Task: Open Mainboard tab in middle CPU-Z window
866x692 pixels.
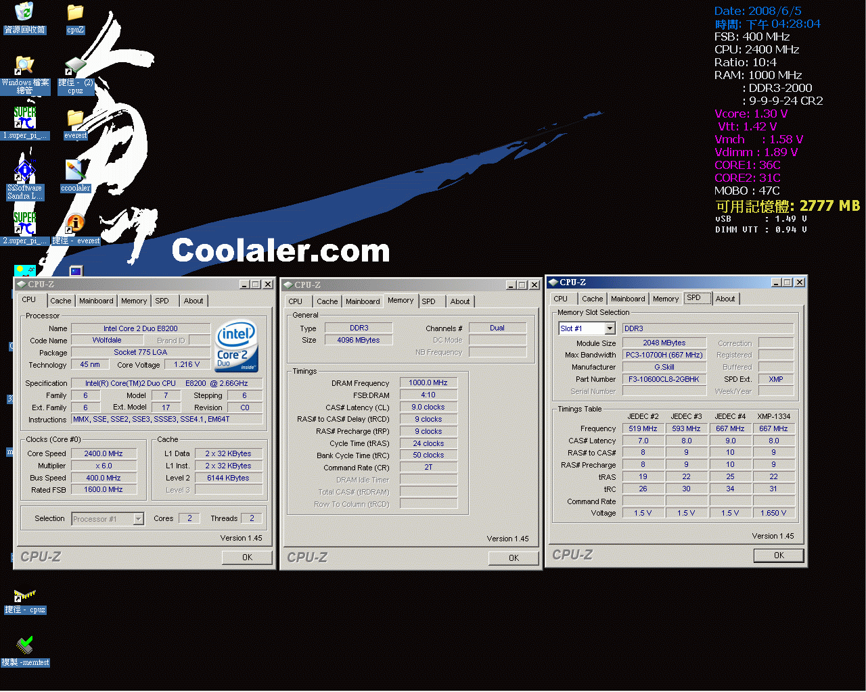Action: 363,302
